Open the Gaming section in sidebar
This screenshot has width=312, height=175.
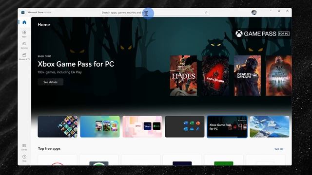[24, 45]
